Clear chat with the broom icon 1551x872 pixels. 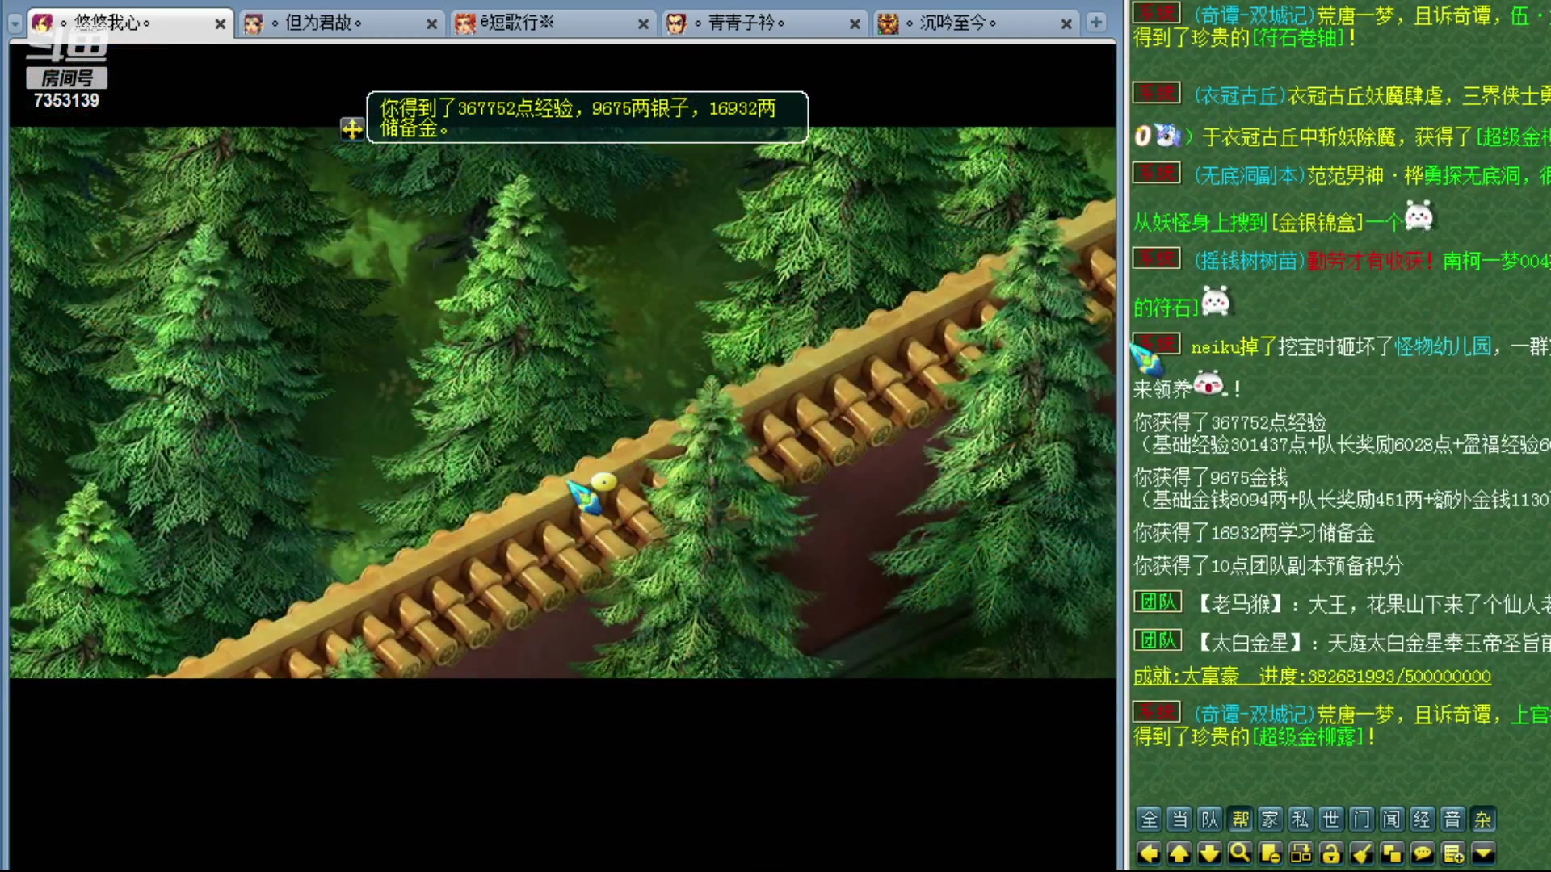pos(1362,853)
